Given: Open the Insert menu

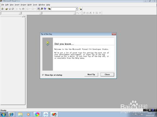Looking at the screenshot, I should tap(17, 5).
